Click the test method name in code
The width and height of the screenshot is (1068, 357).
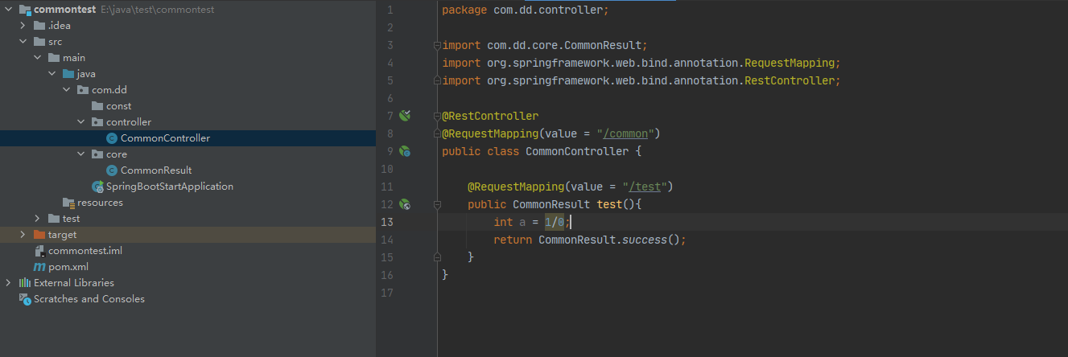pyautogui.click(x=609, y=204)
